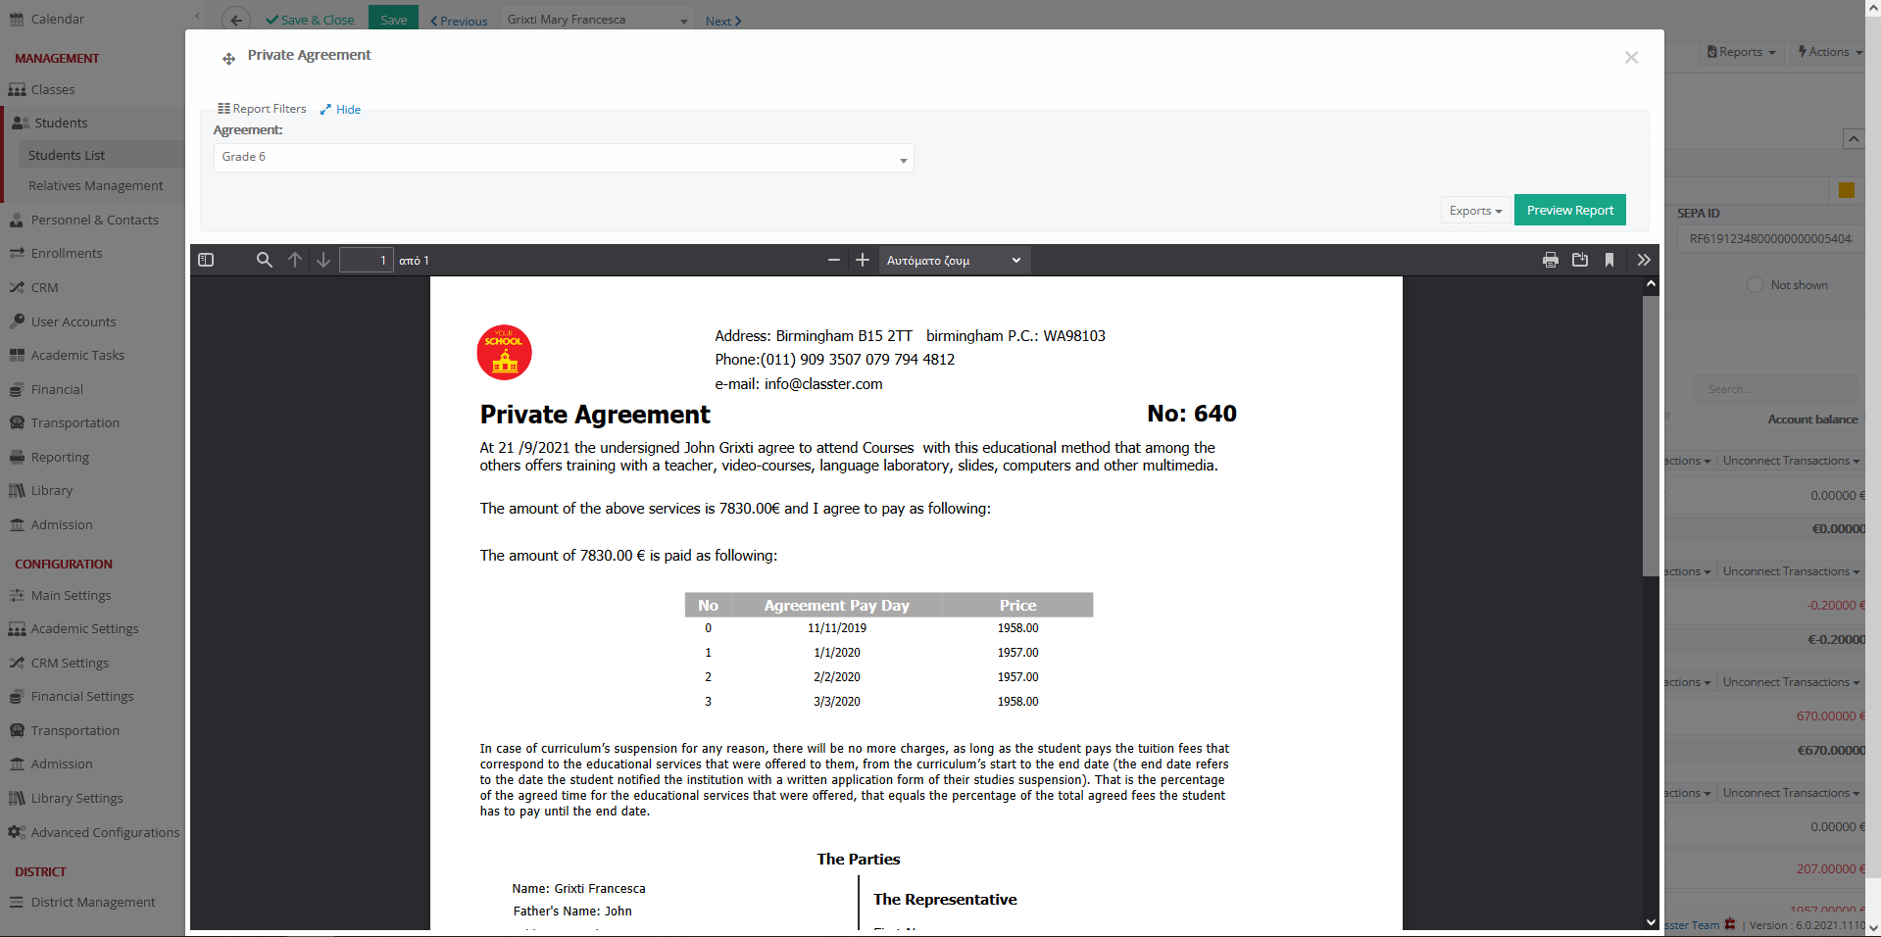Open find in document search icon

[265, 260]
